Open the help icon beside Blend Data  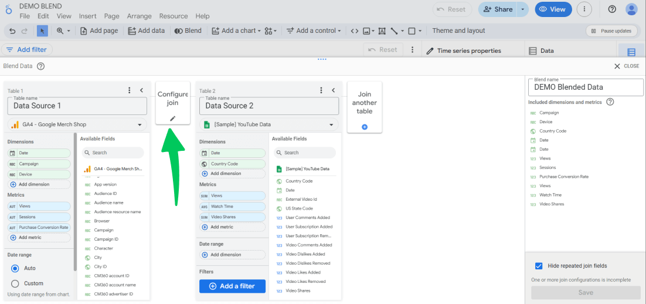point(40,66)
